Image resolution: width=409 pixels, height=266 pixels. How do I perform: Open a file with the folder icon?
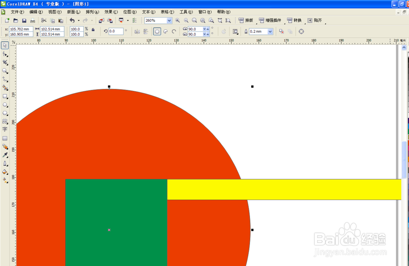point(16,20)
